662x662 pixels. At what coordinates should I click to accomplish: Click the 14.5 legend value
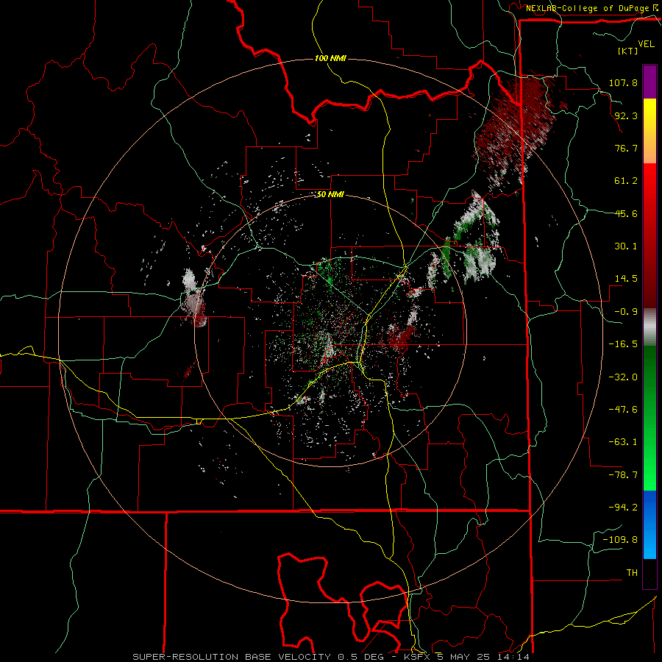pyautogui.click(x=626, y=278)
